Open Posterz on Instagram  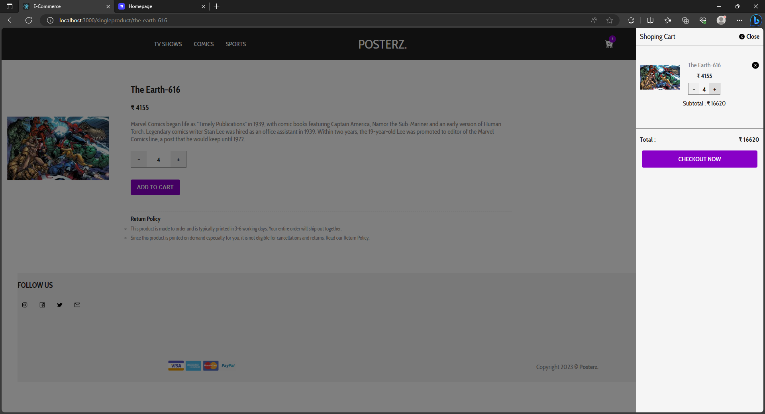click(x=25, y=305)
